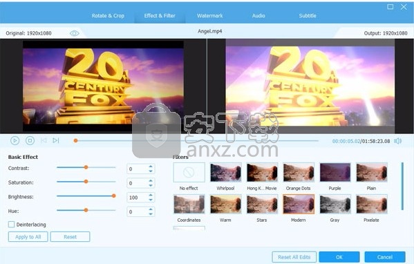This screenshot has width=414, height=264.
Task: Open the Watermark tab
Action: (x=210, y=16)
